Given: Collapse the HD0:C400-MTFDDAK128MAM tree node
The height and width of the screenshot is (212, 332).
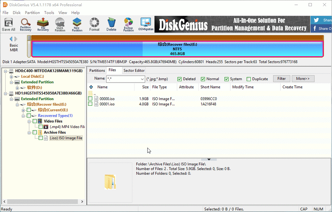Looking at the screenshot, I should point(6,71).
